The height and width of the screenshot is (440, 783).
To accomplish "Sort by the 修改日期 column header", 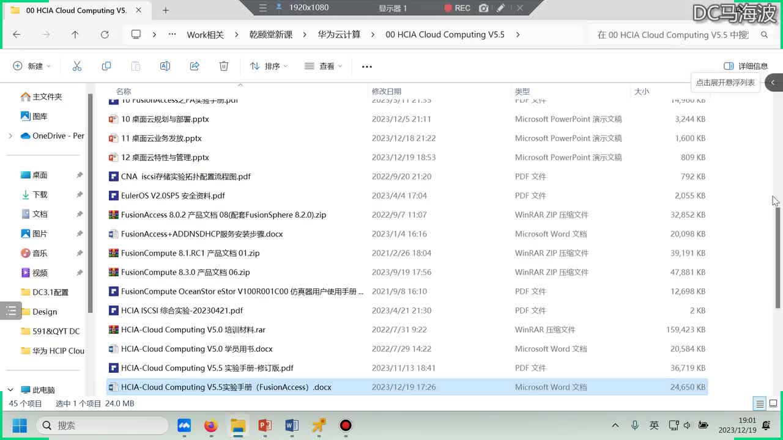I will click(387, 92).
